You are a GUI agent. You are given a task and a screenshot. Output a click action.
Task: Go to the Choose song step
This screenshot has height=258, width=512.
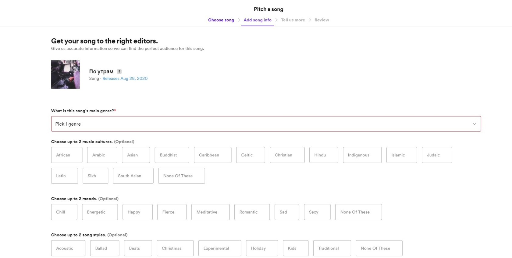221,20
